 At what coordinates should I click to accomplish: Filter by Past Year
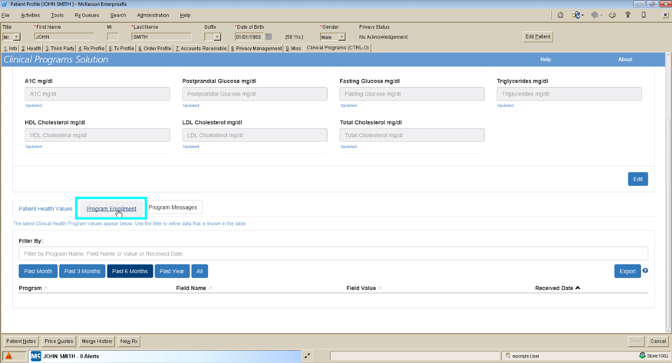(172, 271)
